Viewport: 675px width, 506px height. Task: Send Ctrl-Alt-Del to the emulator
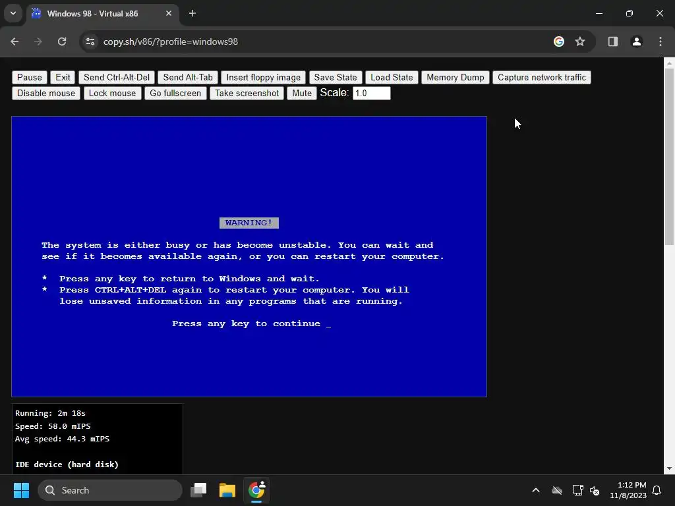click(x=117, y=78)
